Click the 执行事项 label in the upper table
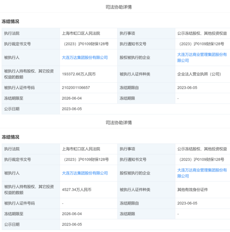 pos(127,33)
